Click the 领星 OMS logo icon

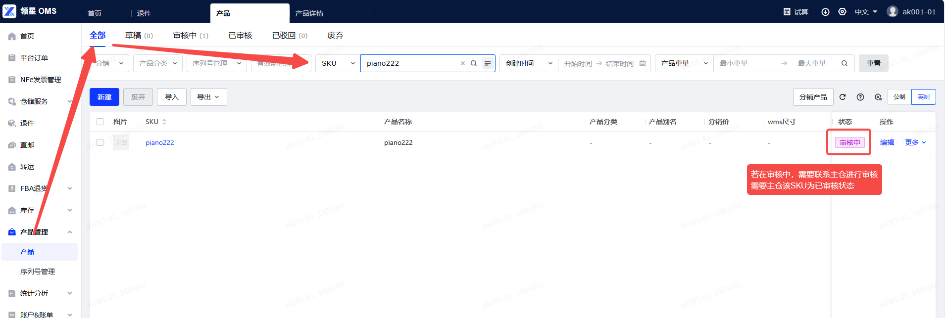pyautogui.click(x=9, y=11)
